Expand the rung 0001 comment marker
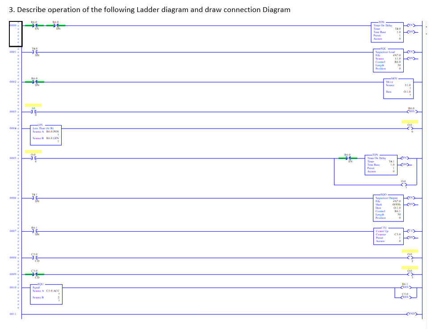431x329 pixels. click(x=18, y=51)
